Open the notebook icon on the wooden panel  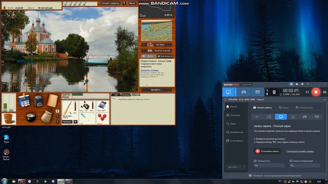[x=52, y=101]
